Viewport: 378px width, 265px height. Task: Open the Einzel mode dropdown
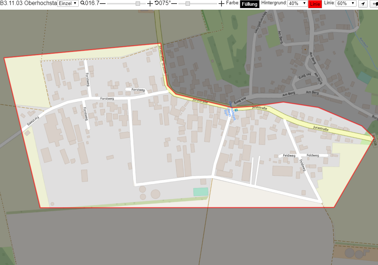(x=68, y=3)
